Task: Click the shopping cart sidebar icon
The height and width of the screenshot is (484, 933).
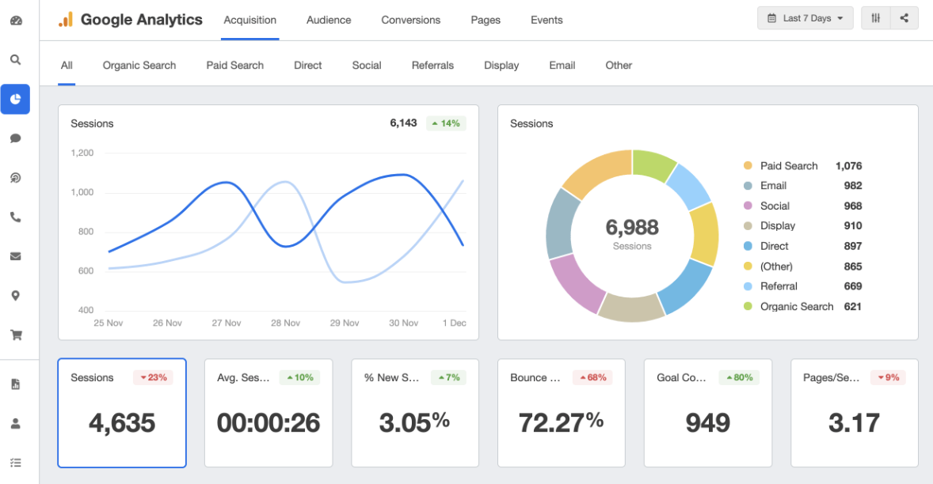Action: [x=16, y=335]
